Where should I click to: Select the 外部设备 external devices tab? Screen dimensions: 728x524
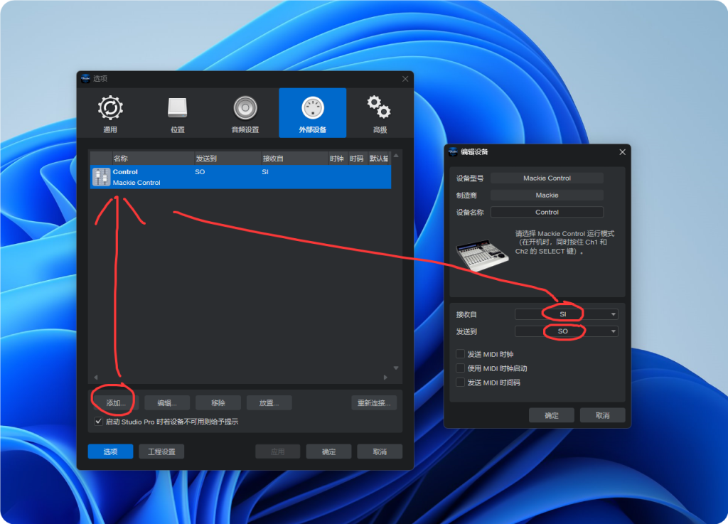pos(313,113)
